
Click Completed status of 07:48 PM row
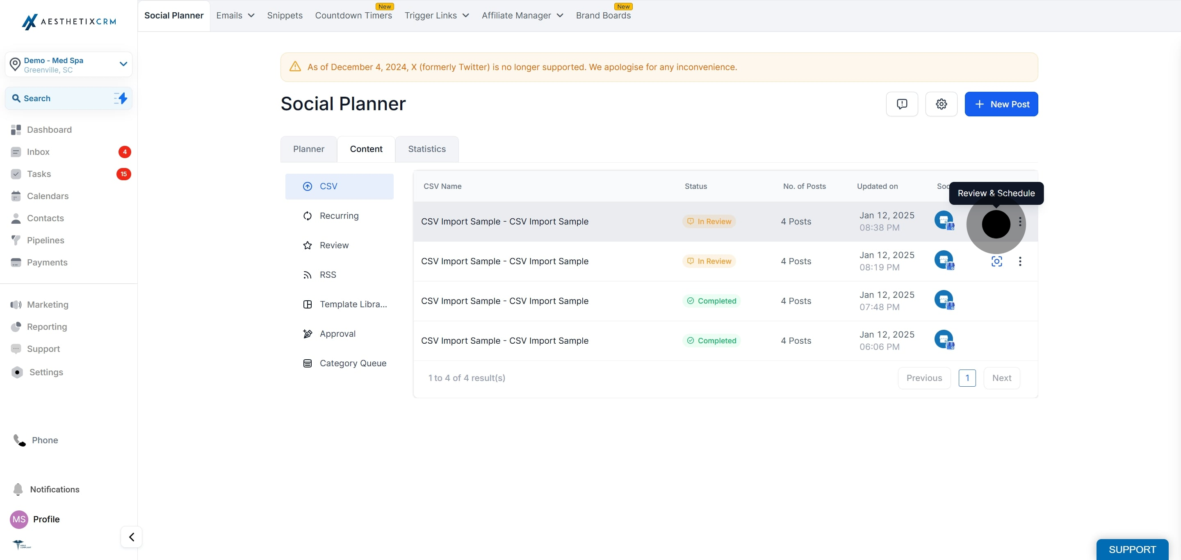click(x=711, y=301)
